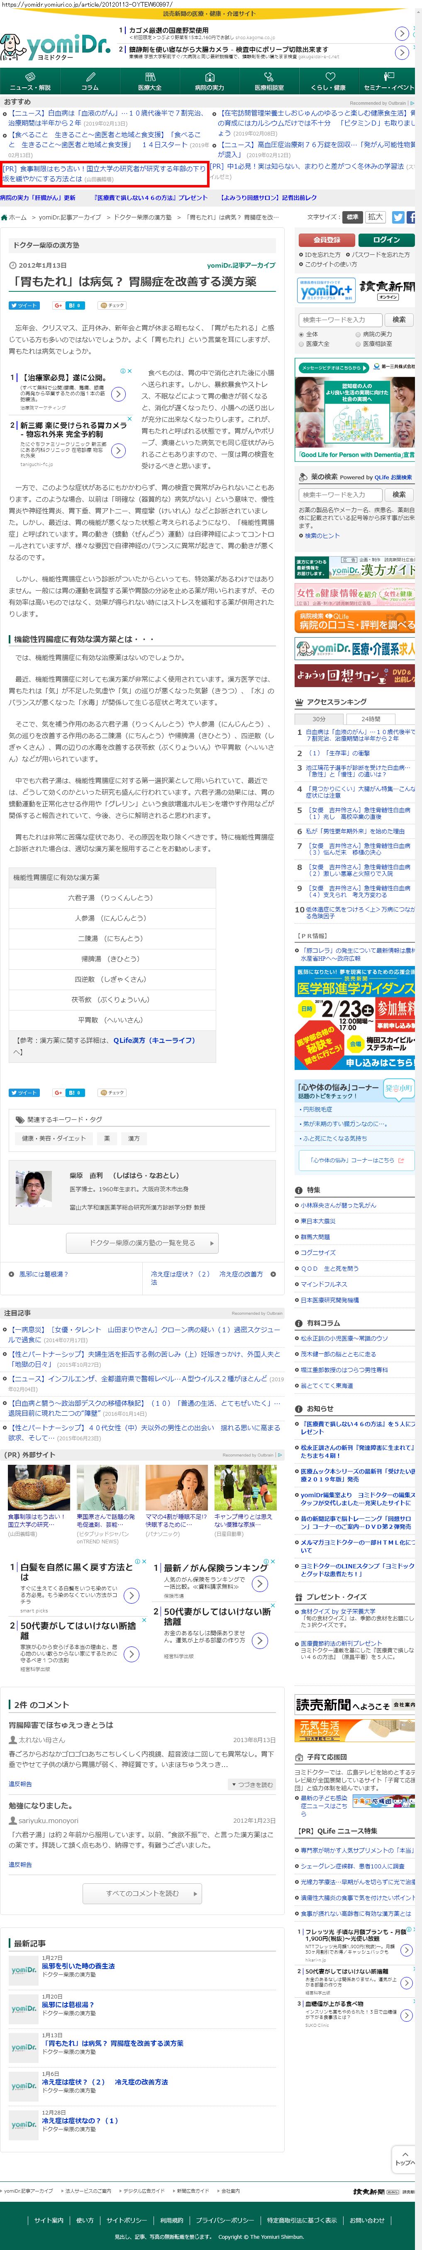Click the チェック button under the article title

[112, 306]
